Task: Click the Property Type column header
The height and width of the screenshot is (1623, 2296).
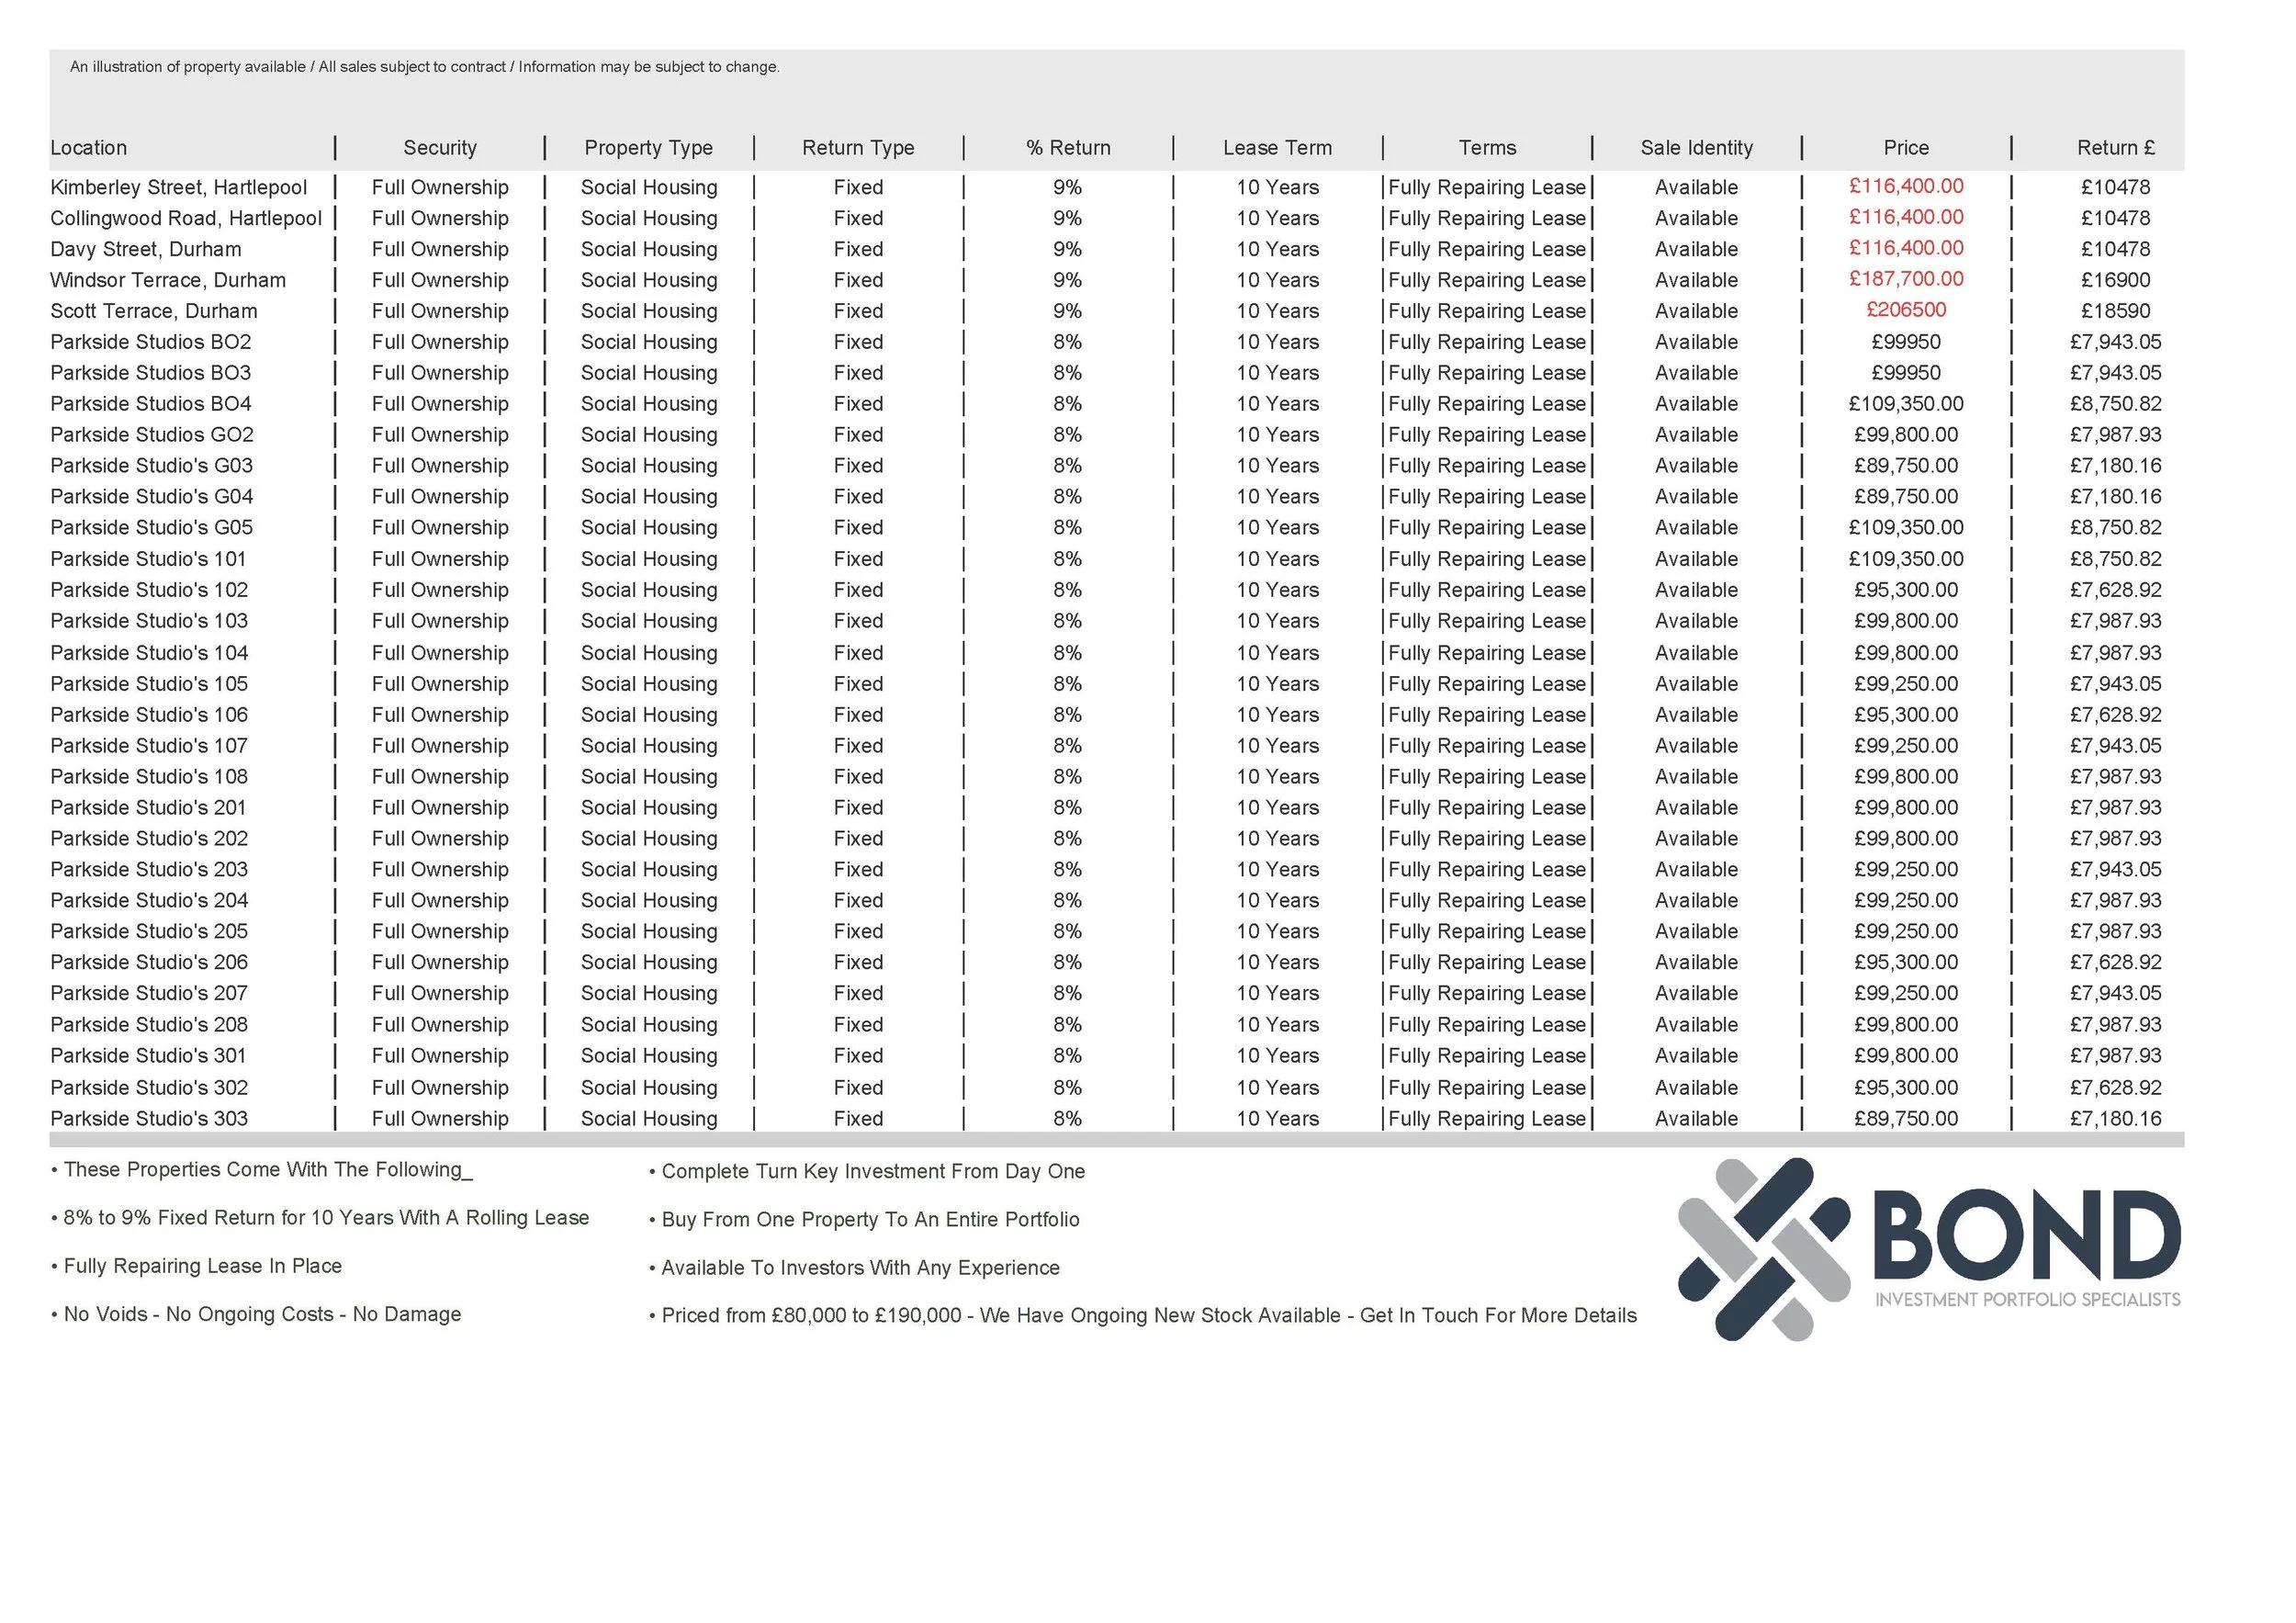Action: click(x=648, y=148)
